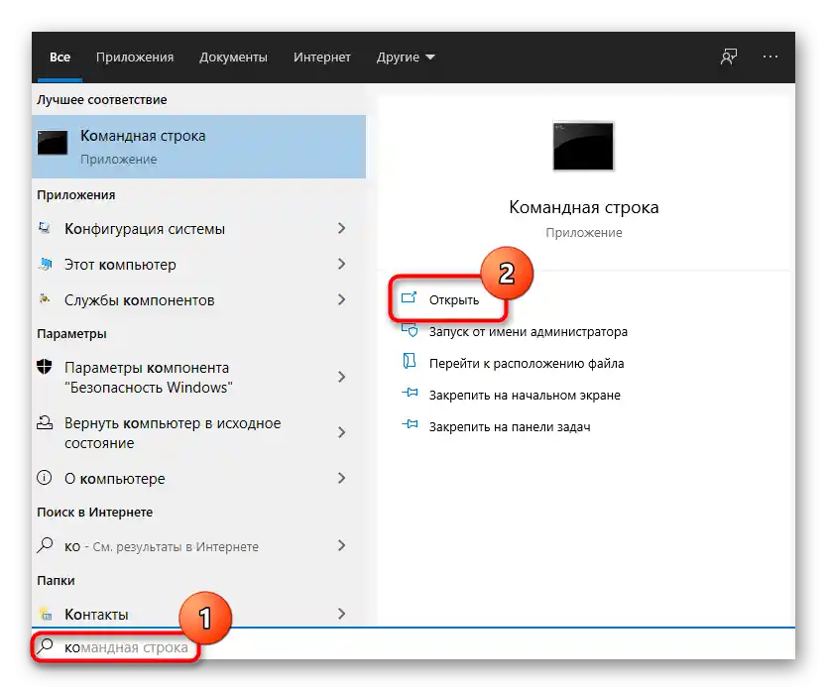The height and width of the screenshot is (691, 827).
Task: Expand the chevron next to Этот компьютер
Action: click(x=341, y=264)
